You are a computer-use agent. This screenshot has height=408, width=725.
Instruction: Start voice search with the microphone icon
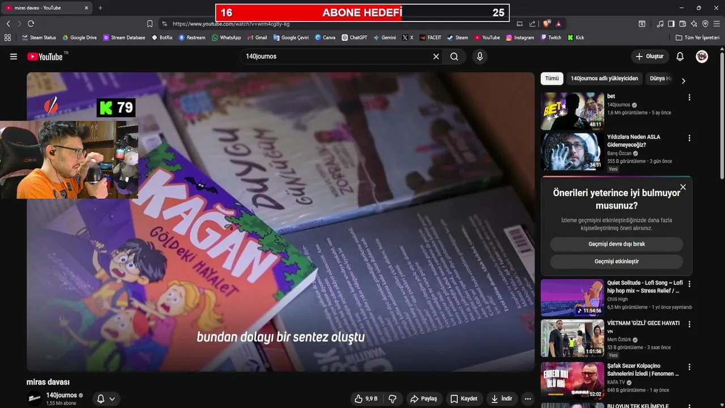coord(480,57)
